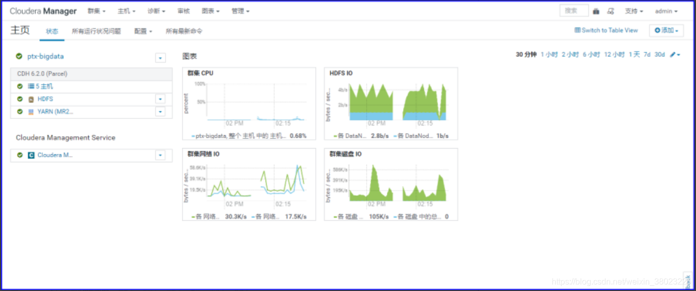Click the hosts list icon
696x291 pixels.
point(31,86)
